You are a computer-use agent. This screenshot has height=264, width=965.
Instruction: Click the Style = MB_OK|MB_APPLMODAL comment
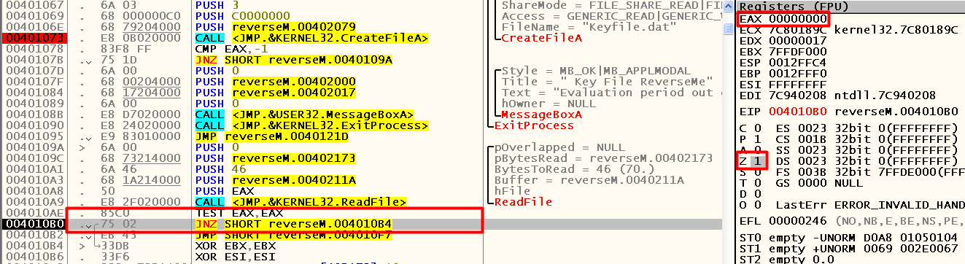click(596, 71)
